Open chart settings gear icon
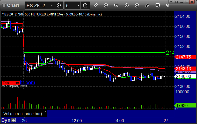 point(59,5)
